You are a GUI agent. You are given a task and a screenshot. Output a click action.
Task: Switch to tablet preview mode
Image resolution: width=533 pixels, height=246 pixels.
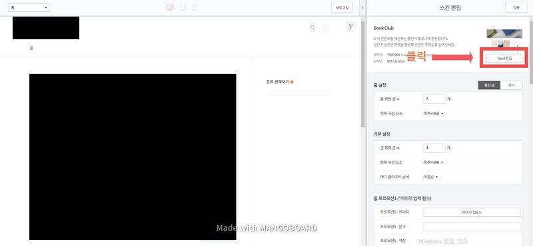point(183,7)
